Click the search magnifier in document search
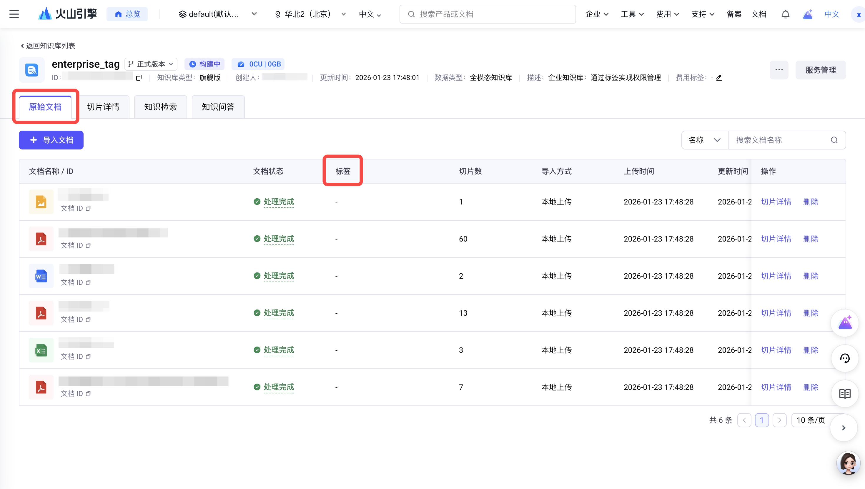The image size is (865, 489). [x=834, y=140]
